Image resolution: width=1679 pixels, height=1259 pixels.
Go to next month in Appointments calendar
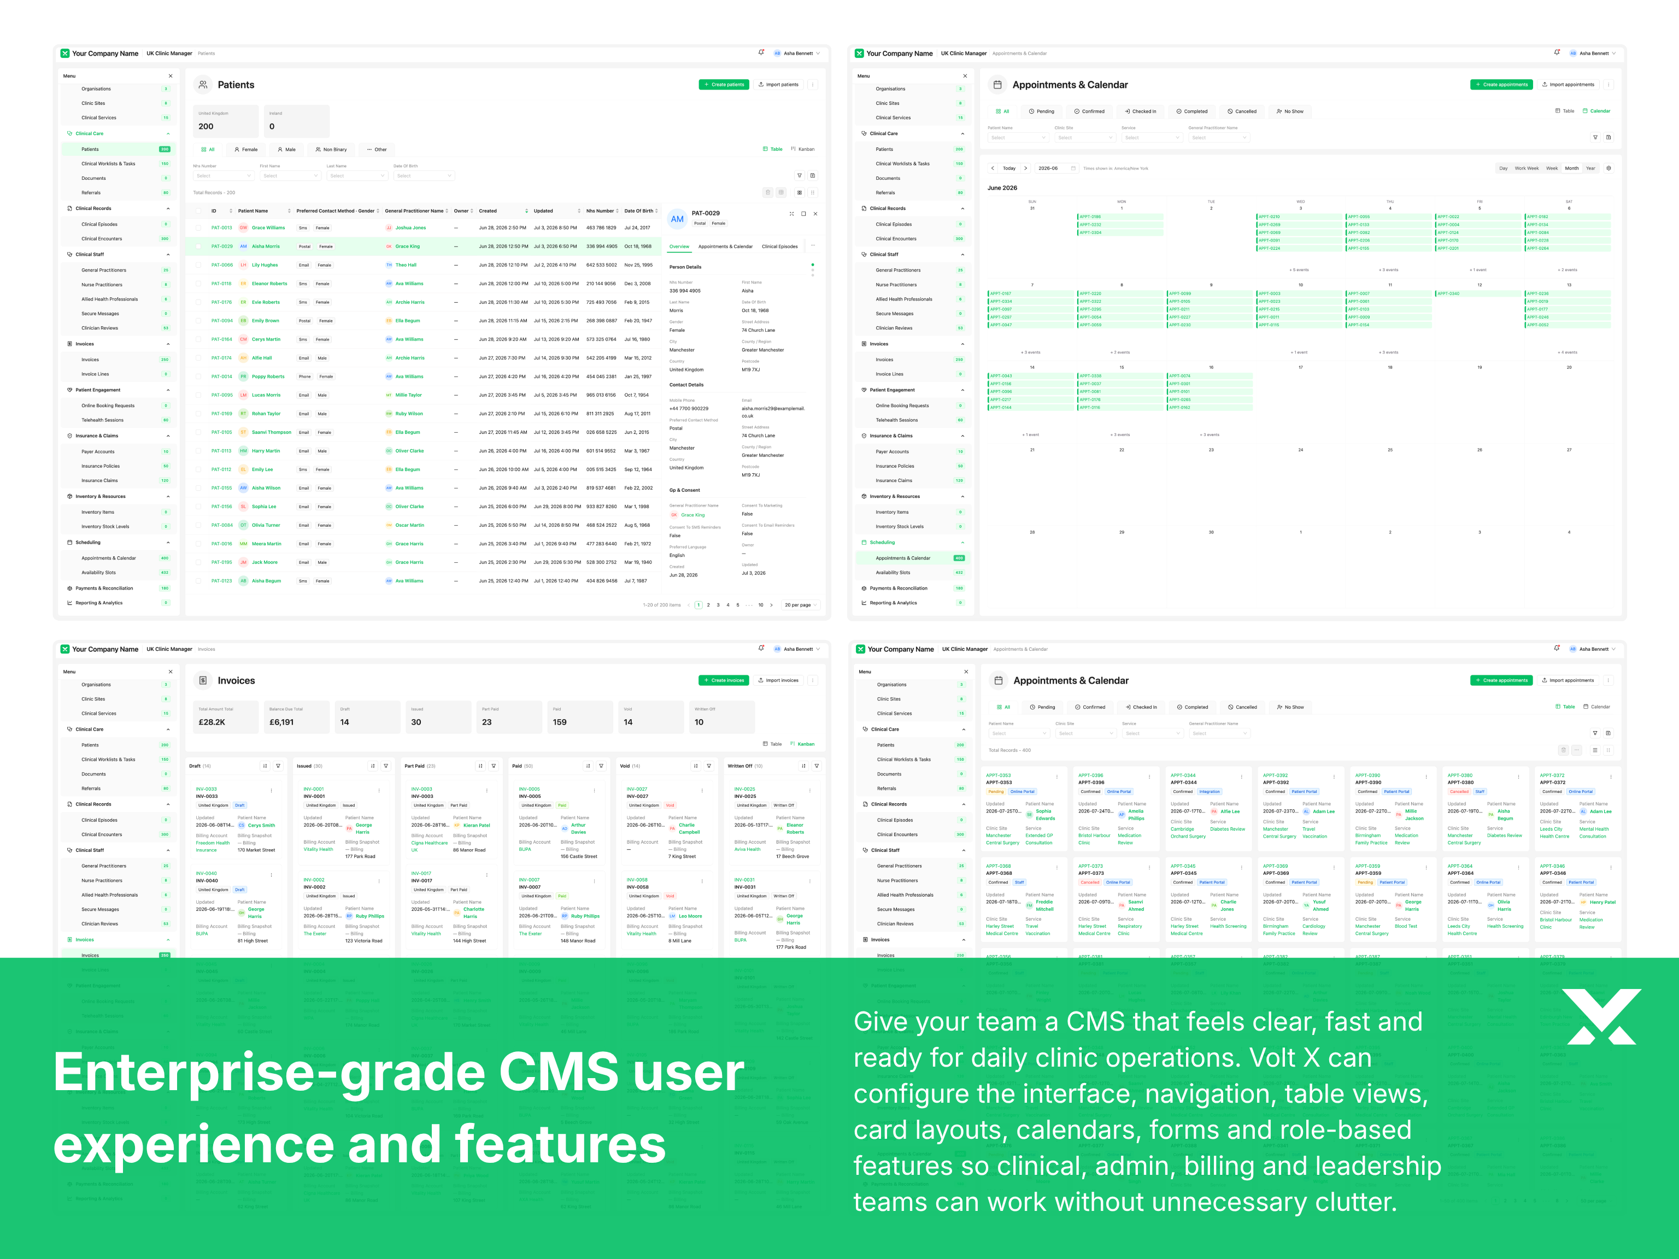pyautogui.click(x=1025, y=168)
